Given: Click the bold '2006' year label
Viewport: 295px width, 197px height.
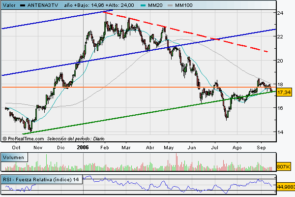Looking at the screenshot, I should (83, 147).
